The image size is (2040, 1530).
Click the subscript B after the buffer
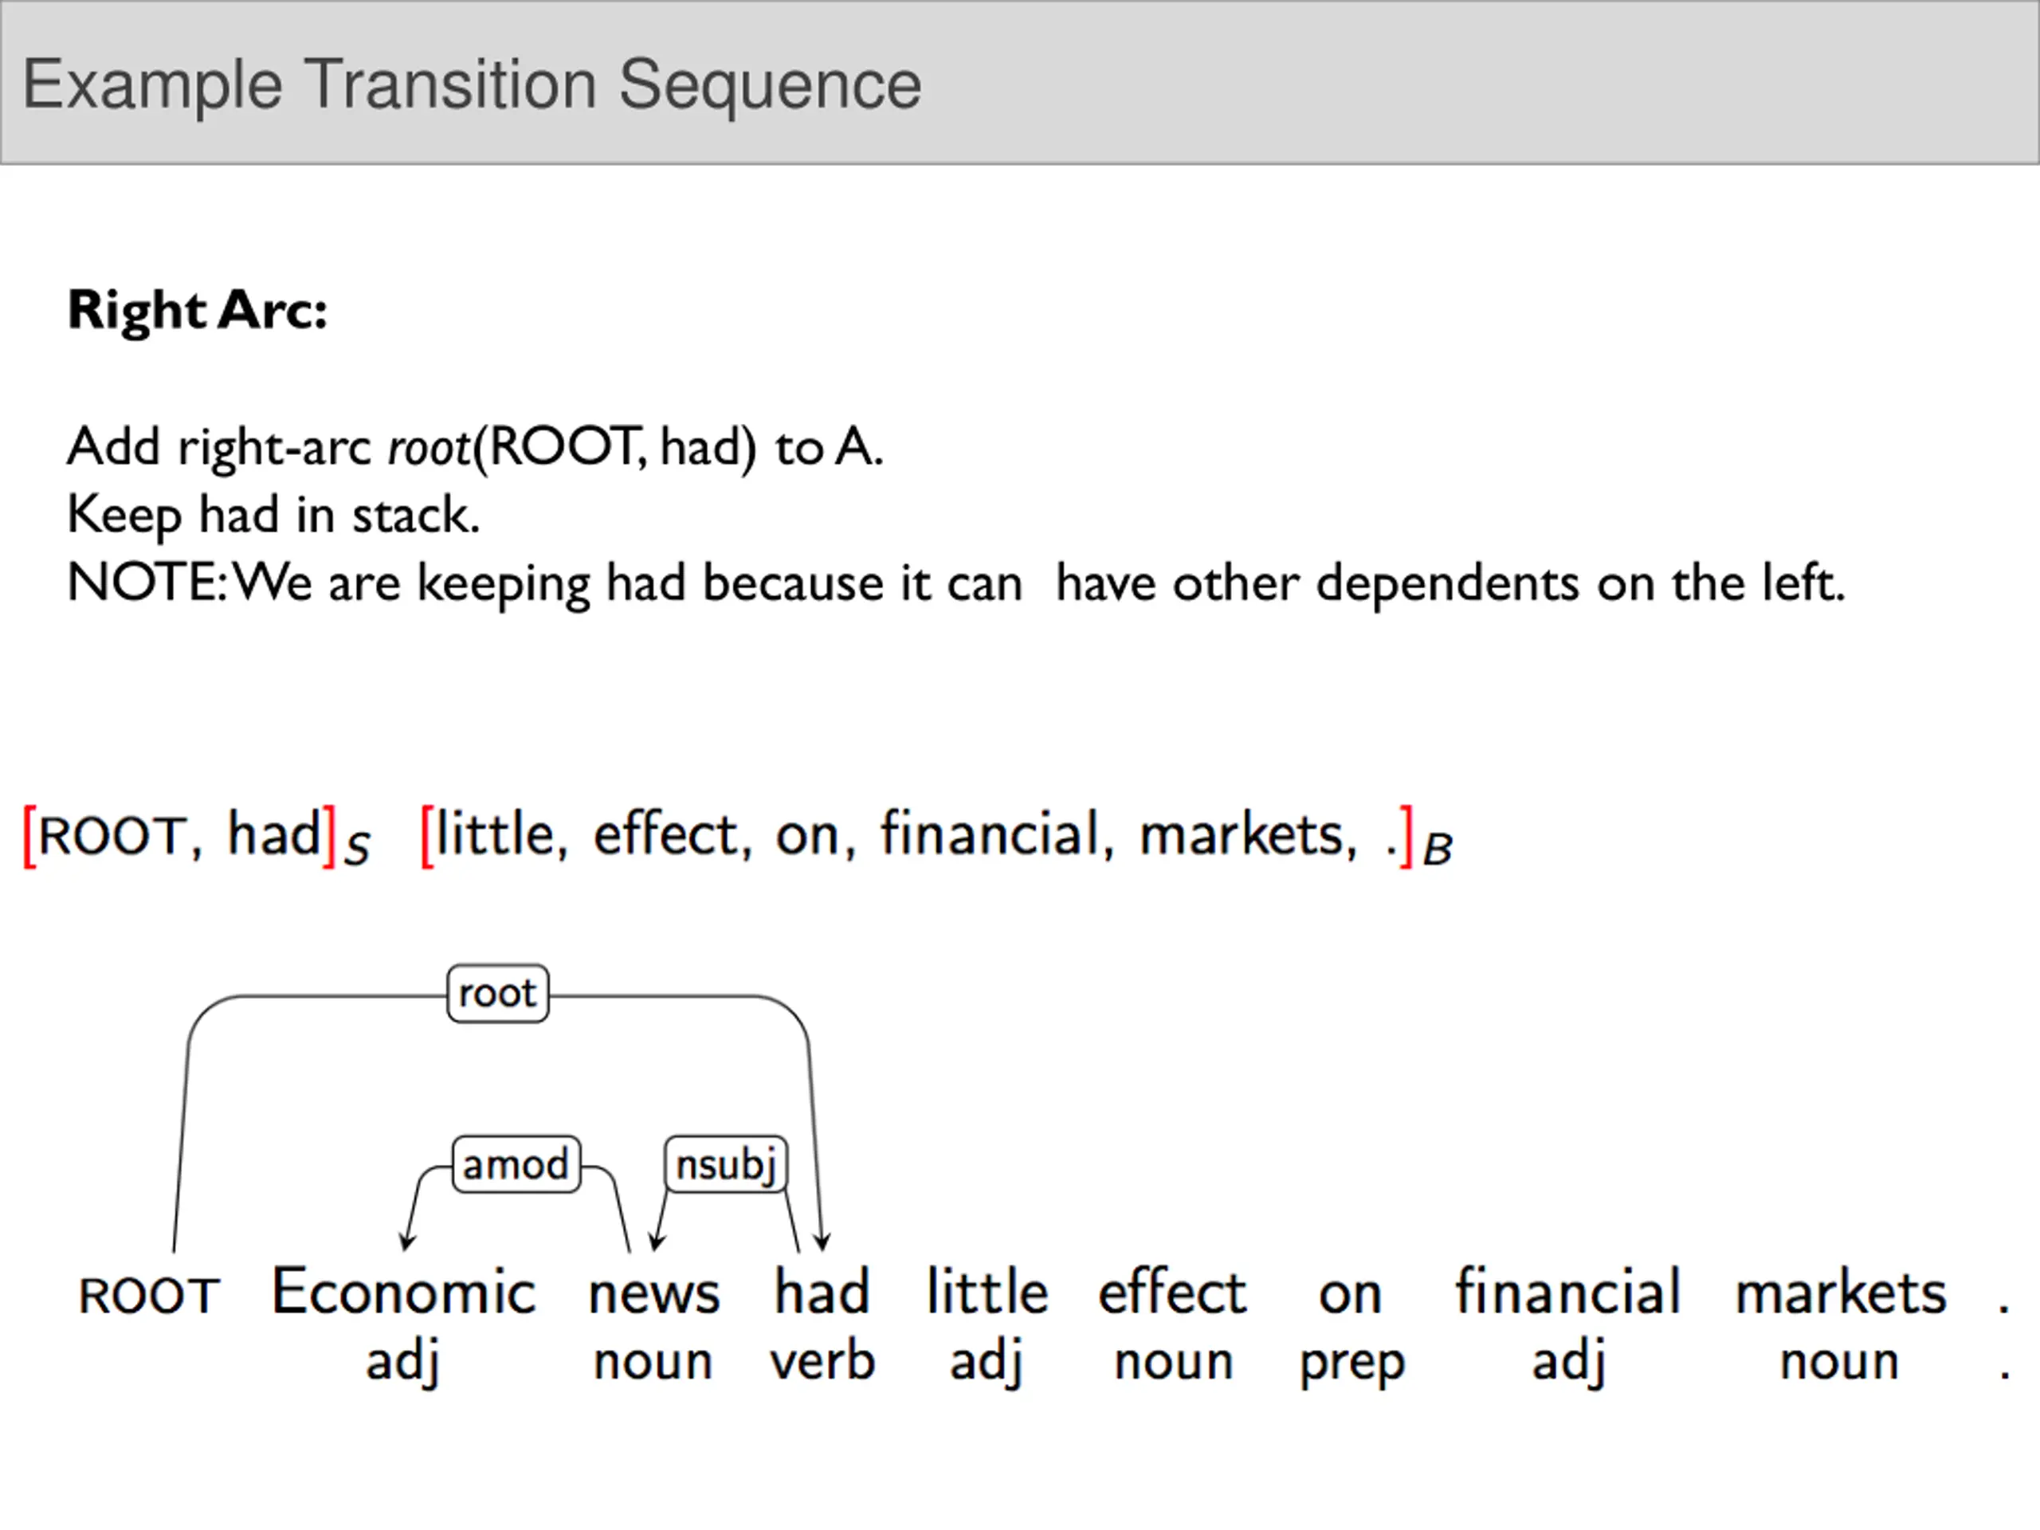point(1438,849)
